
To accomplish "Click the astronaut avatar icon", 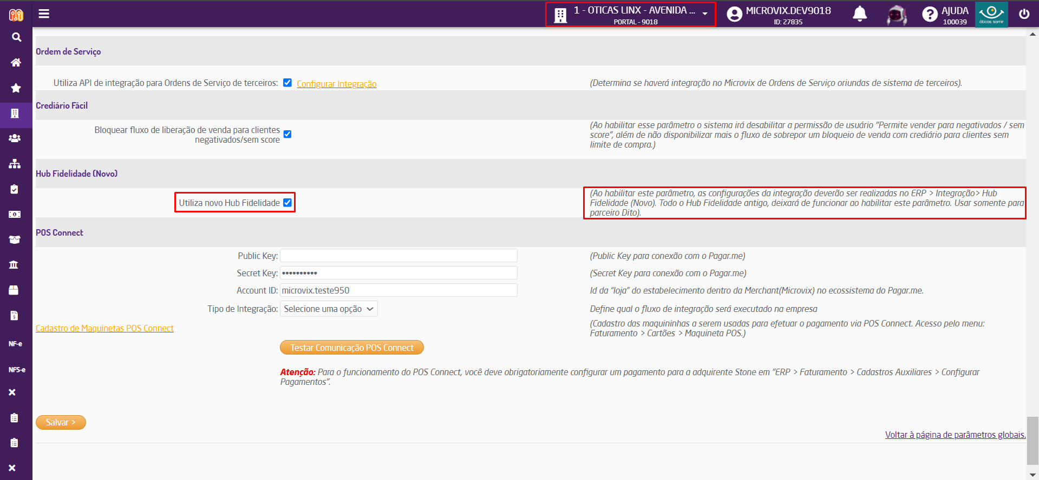I will pos(897,14).
